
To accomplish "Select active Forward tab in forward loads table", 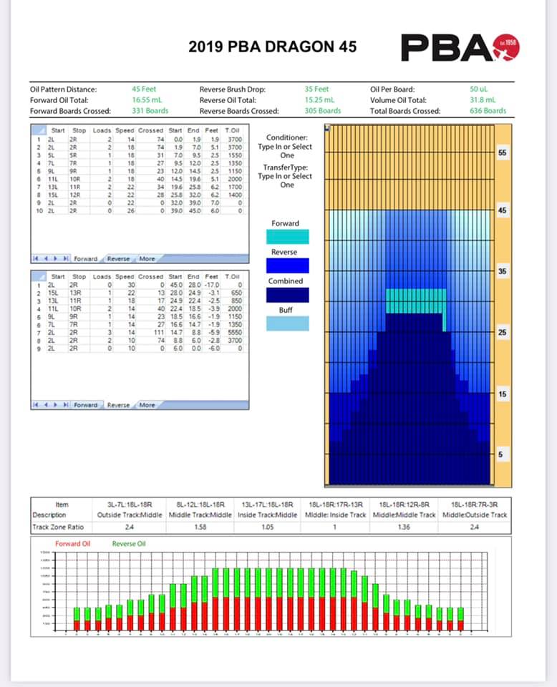I will point(85,259).
